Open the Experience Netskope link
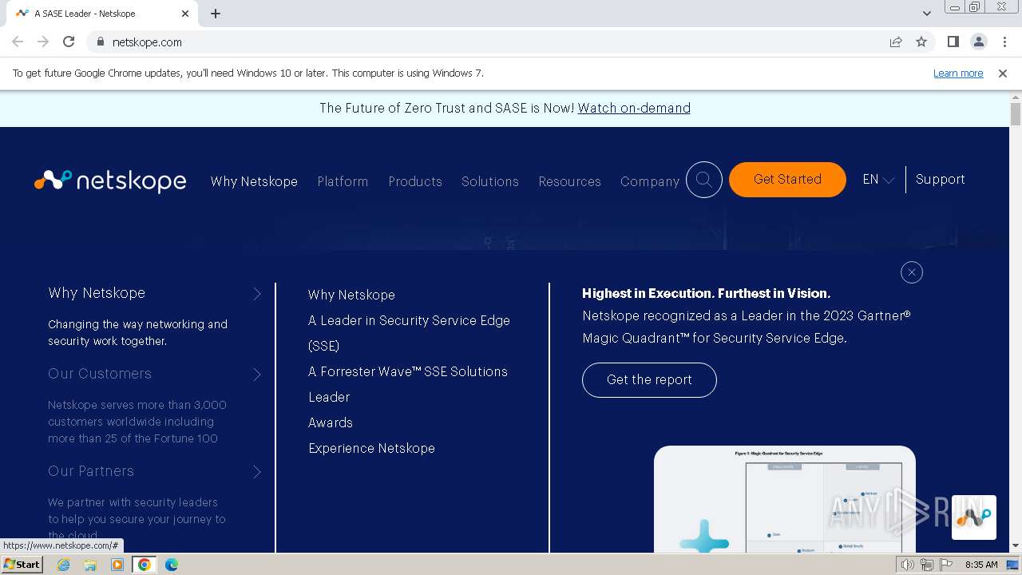This screenshot has width=1022, height=575. [371, 448]
